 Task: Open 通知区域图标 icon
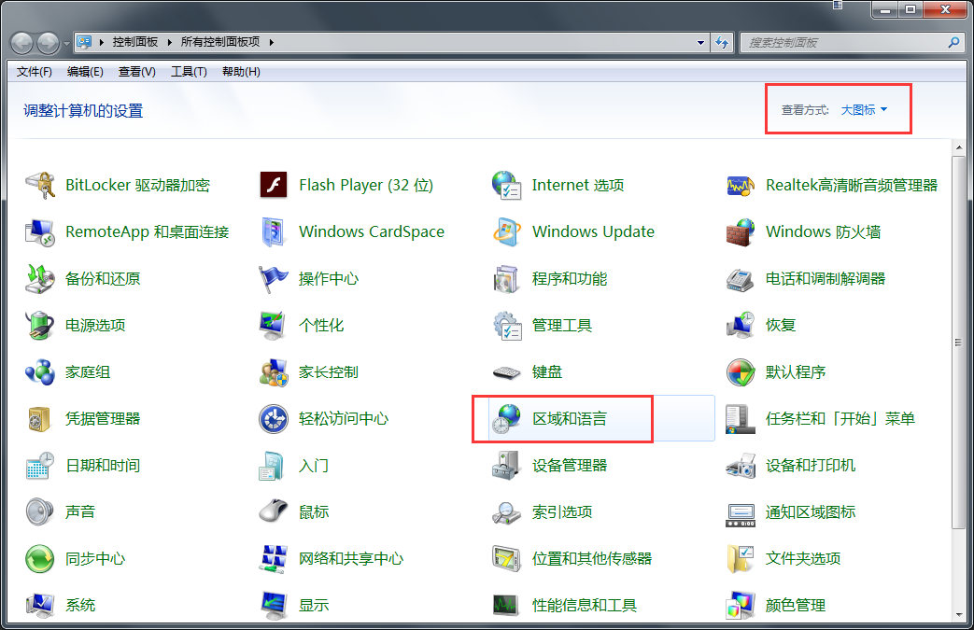click(x=741, y=514)
